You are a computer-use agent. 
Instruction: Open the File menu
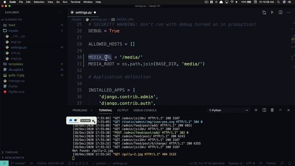pyautogui.click(x=21, y=2)
